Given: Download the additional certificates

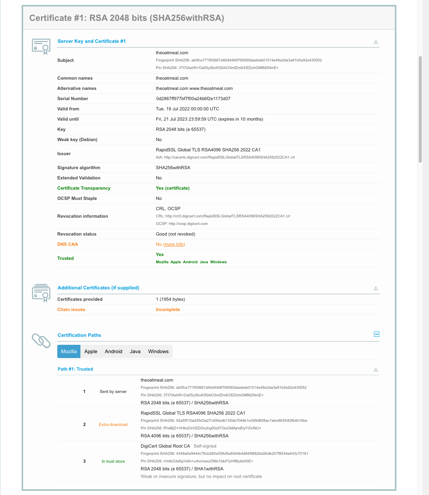Looking at the screenshot, I should pos(376,288).
